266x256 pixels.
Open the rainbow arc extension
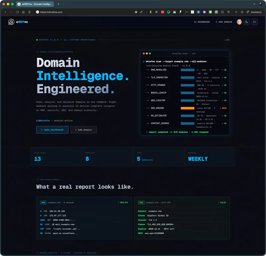[187, 12]
